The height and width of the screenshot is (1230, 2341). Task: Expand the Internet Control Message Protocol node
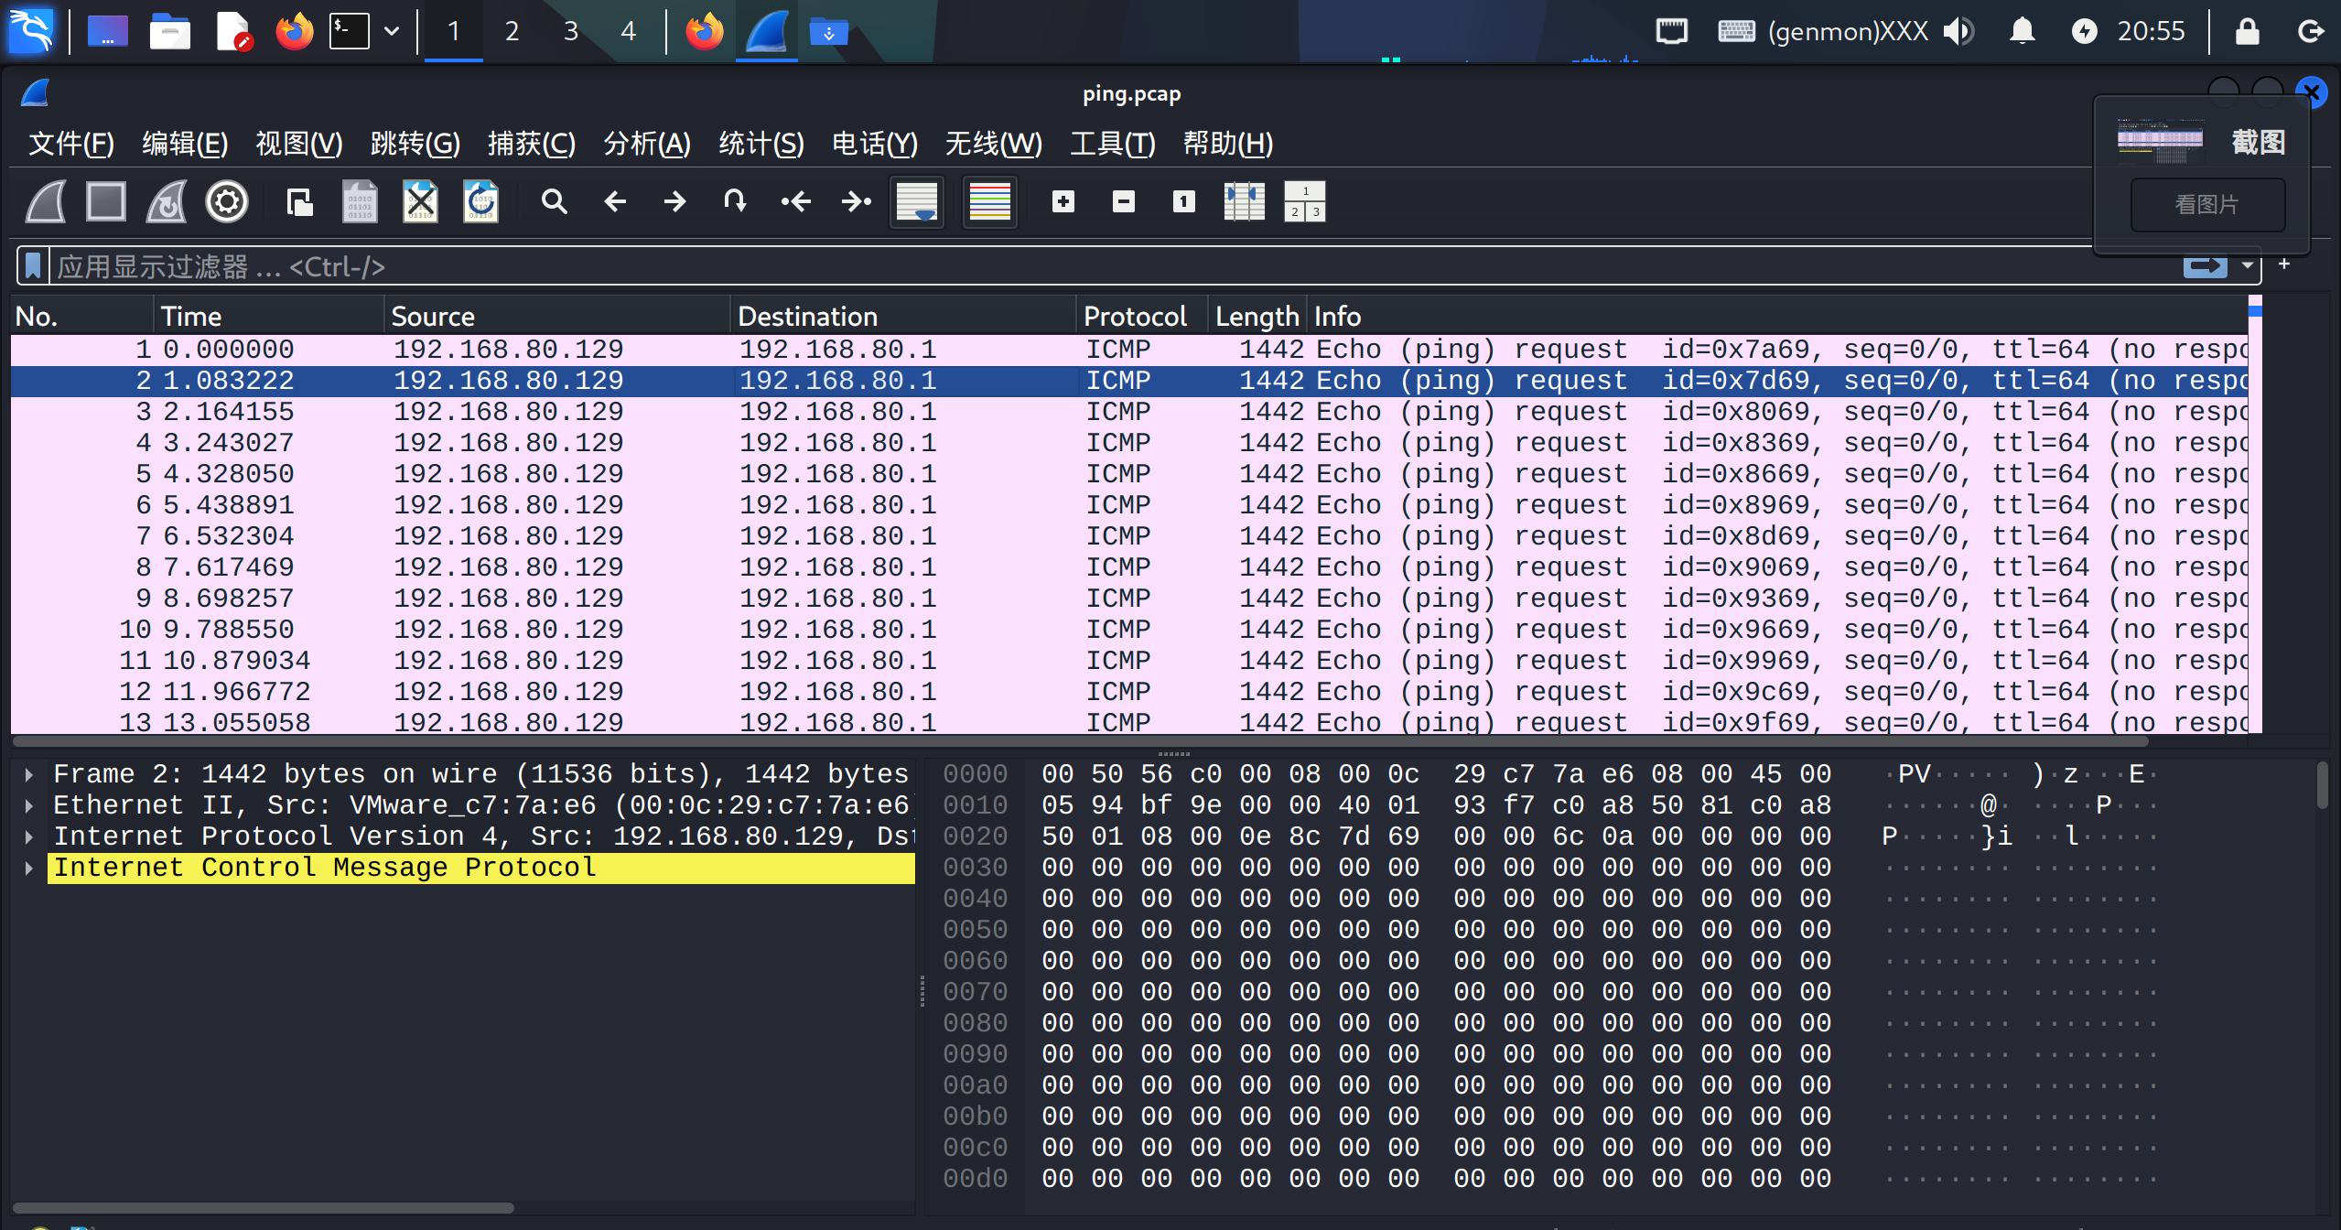coord(29,869)
